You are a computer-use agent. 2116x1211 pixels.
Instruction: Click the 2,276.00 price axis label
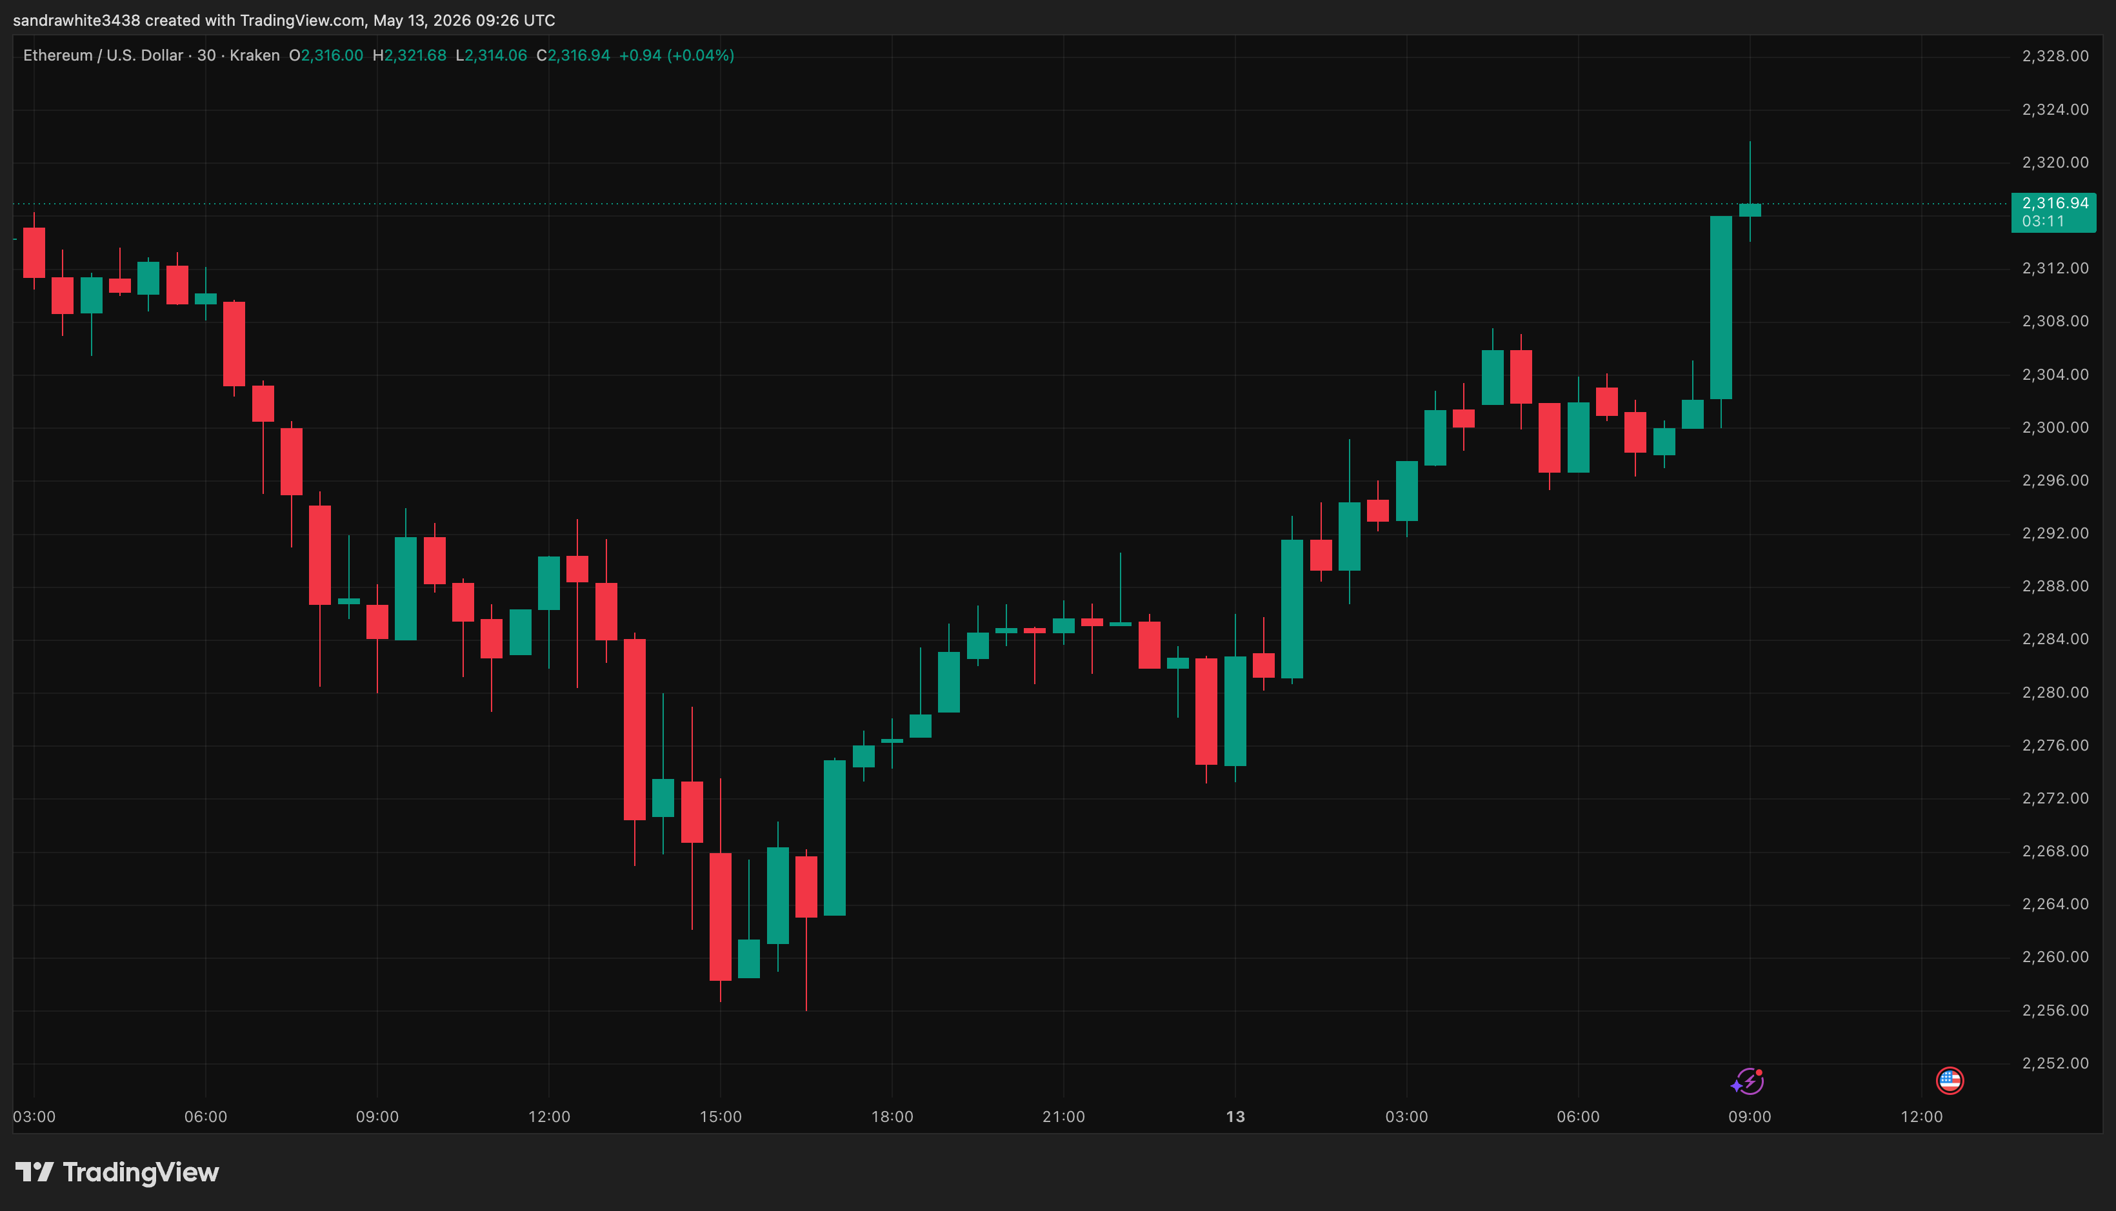2055,745
